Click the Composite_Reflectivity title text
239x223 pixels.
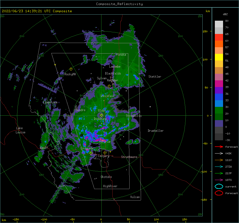(x=119, y=4)
